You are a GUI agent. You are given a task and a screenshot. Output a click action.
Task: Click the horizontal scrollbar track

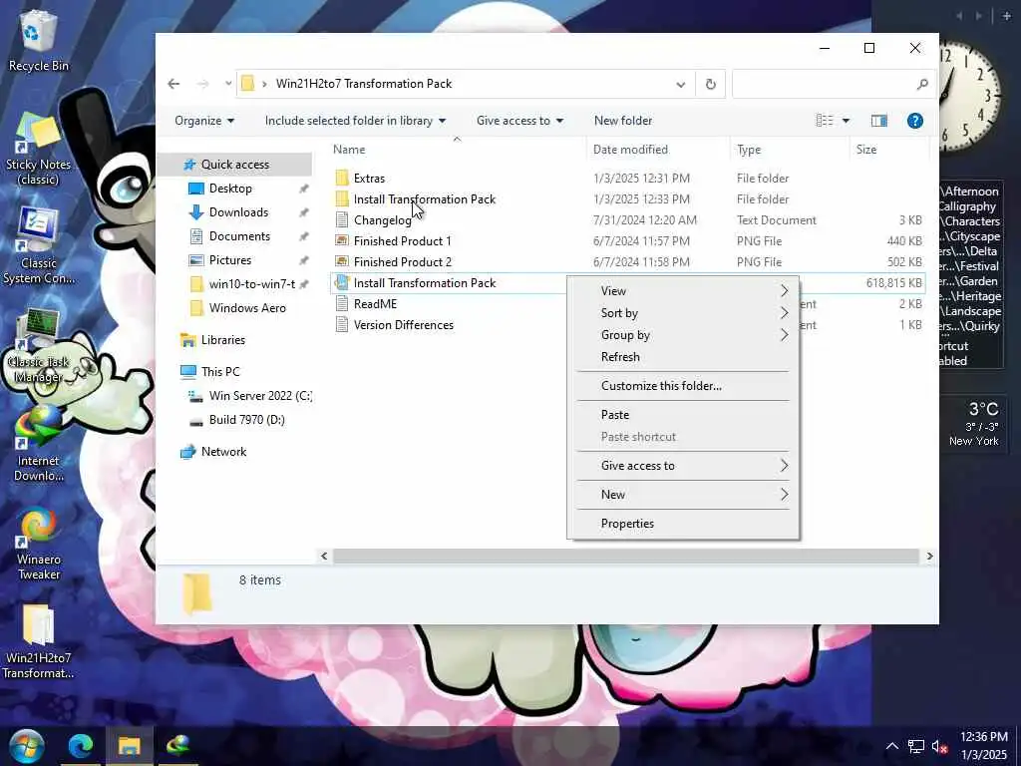626,556
